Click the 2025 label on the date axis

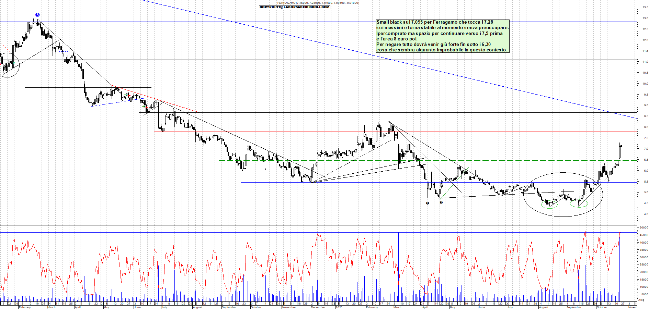click(339, 307)
